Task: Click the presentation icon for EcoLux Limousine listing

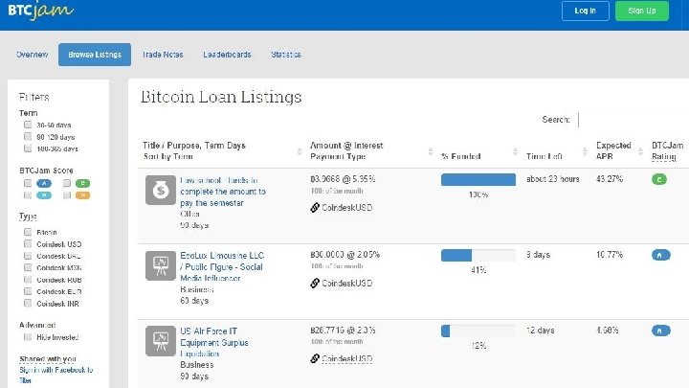Action: click(x=161, y=265)
